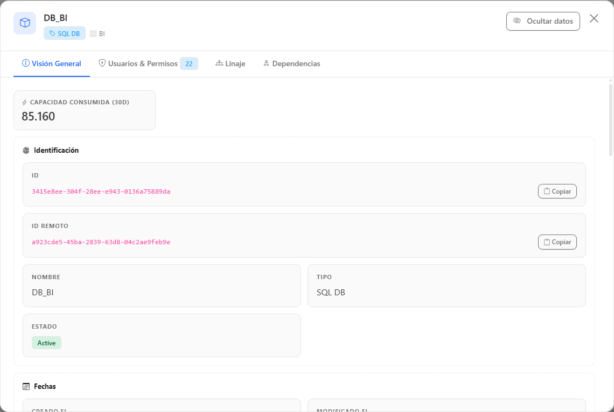Click the BI workspace grid icon

coord(93,34)
